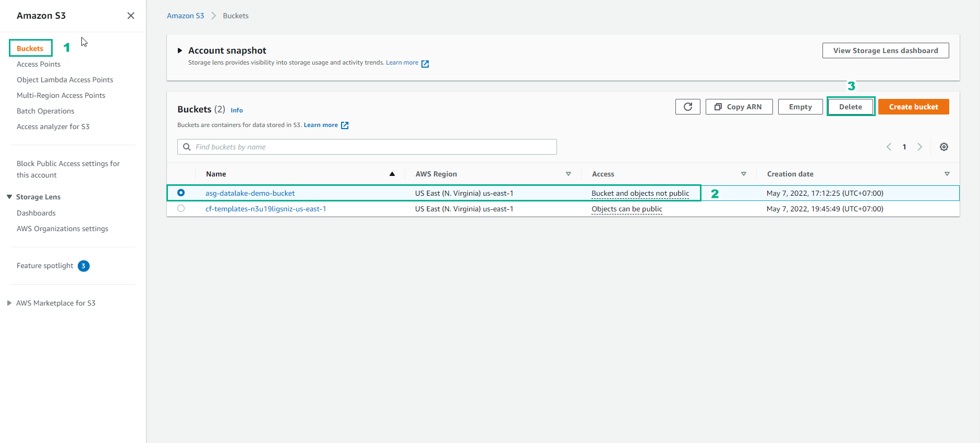Click the Access column header

point(603,174)
